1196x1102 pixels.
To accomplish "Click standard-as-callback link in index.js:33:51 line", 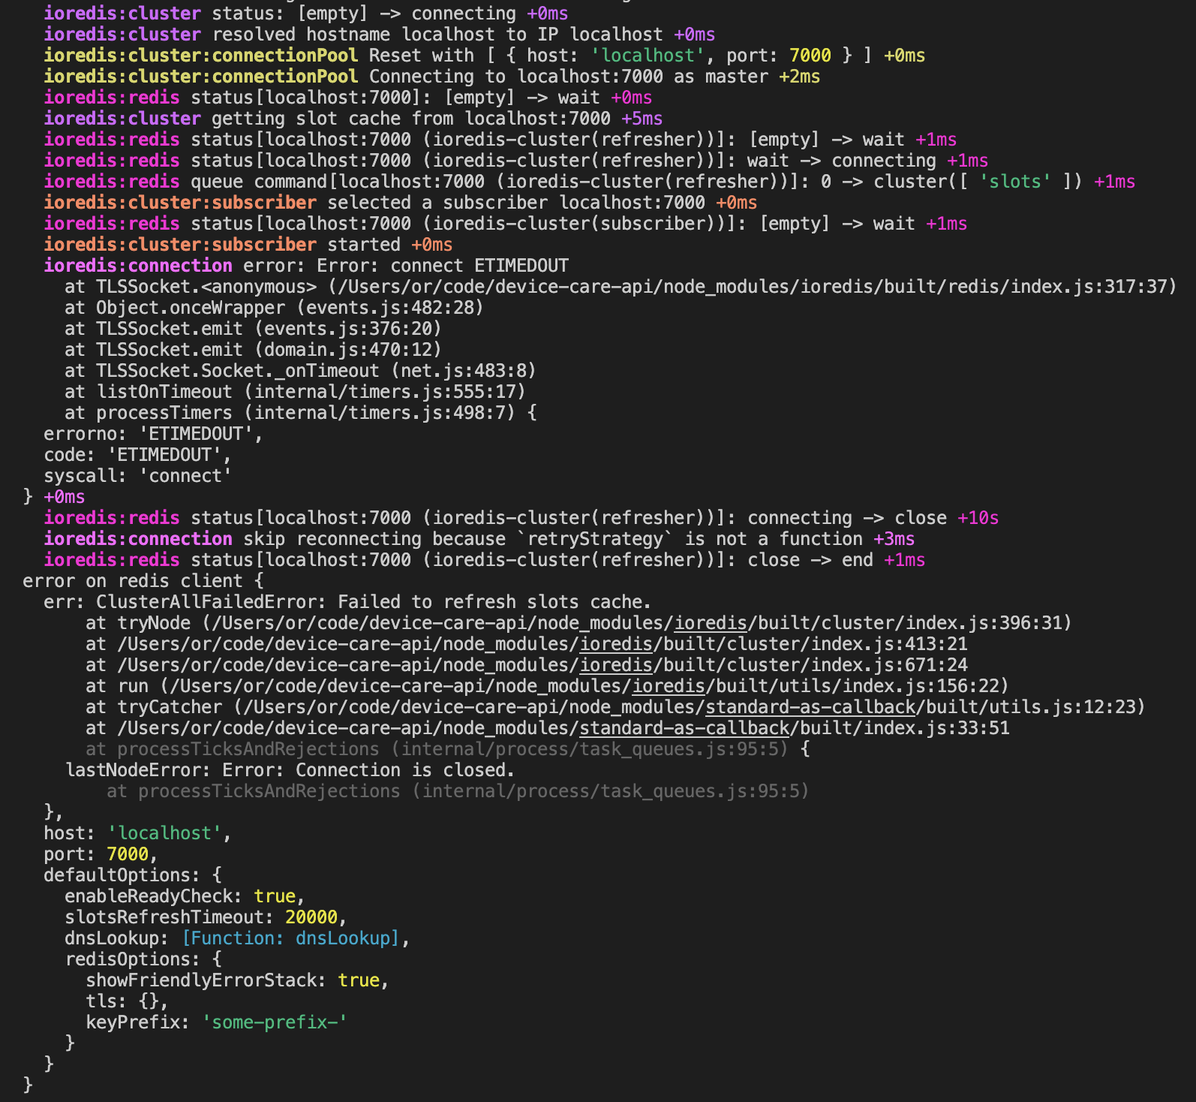I will [x=684, y=728].
